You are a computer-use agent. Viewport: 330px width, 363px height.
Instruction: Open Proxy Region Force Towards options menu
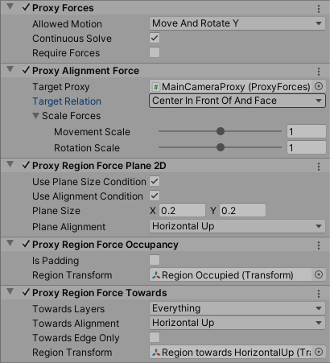tap(319, 294)
